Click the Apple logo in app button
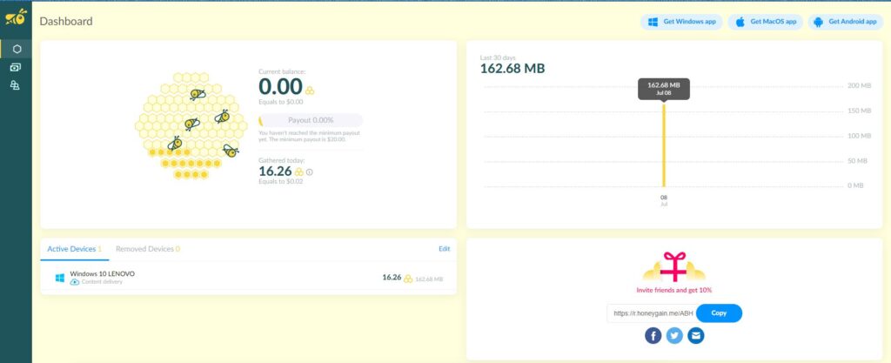 tap(740, 22)
